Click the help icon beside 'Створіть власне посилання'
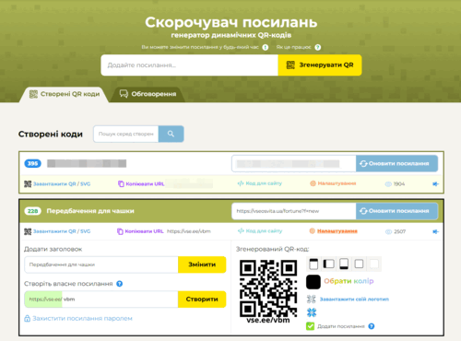 pyautogui.click(x=120, y=284)
